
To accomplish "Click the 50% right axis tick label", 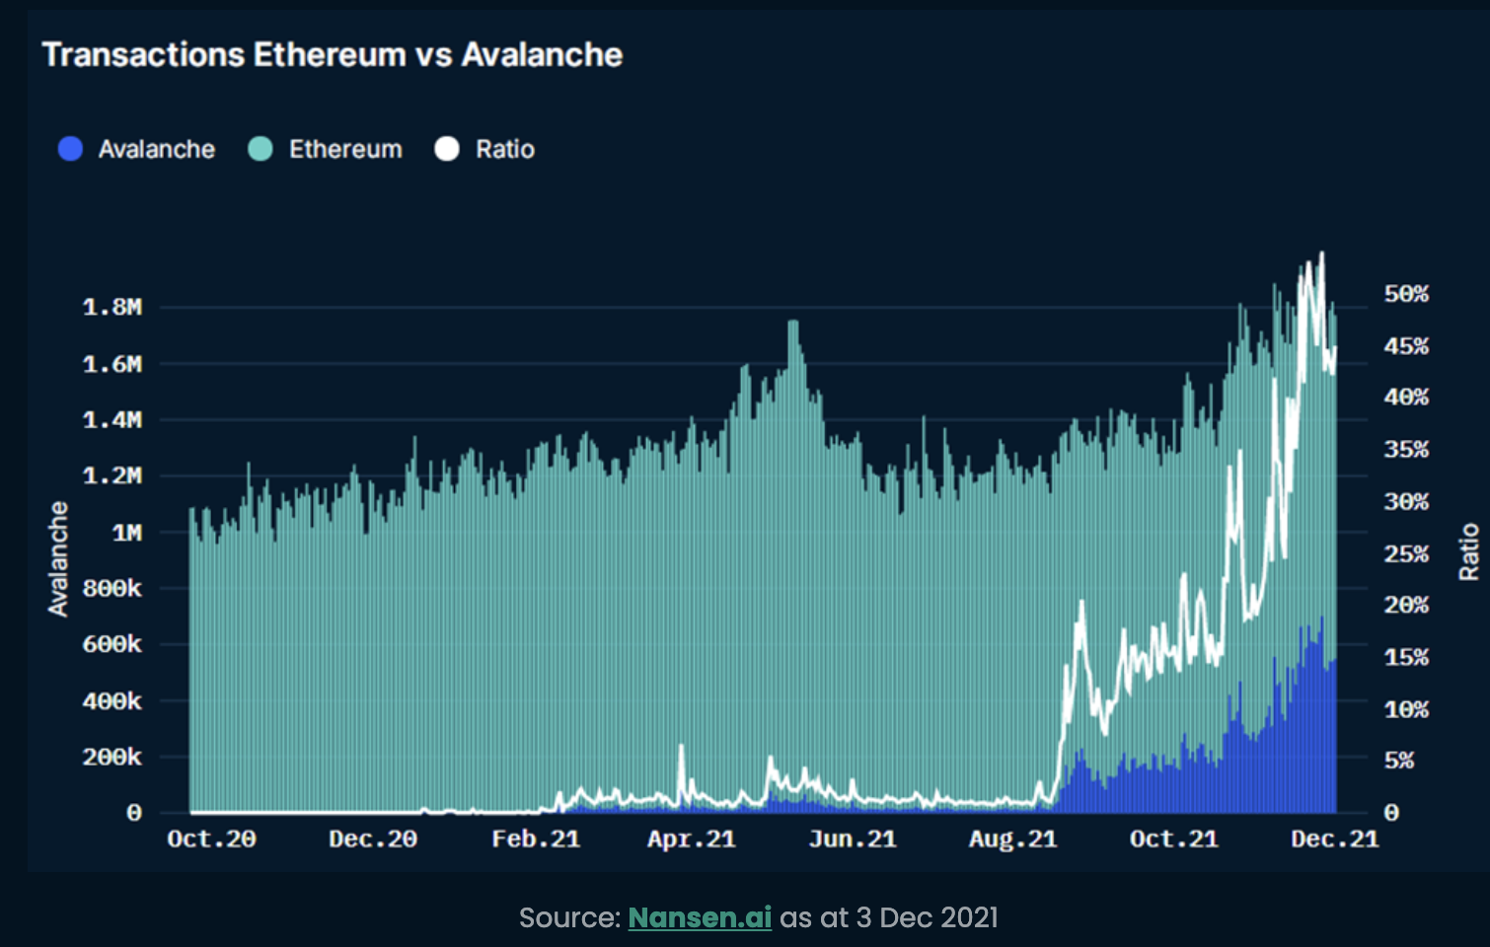I will click(1406, 294).
